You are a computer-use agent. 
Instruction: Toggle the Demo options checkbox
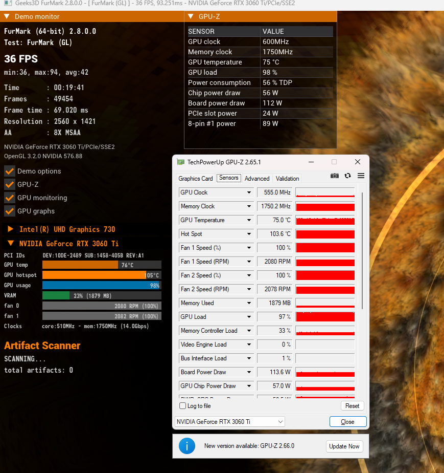point(10,171)
